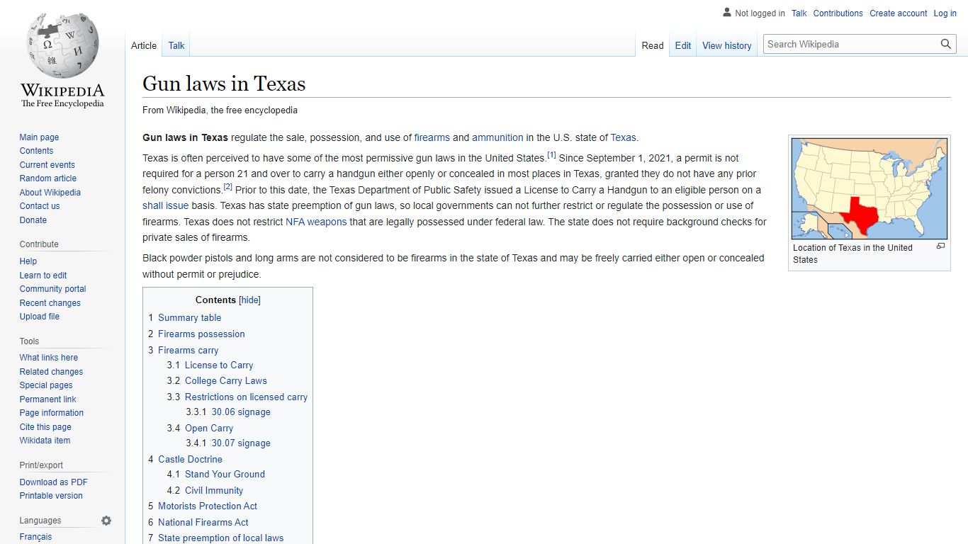
Task: Open Contributions link in header
Action: tap(838, 13)
